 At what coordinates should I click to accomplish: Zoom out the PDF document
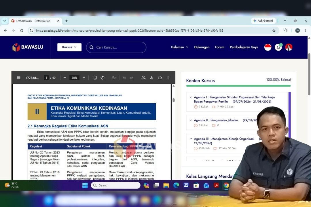tap(65, 78)
